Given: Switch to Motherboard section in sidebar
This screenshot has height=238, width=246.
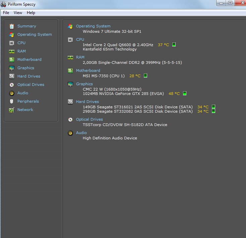Looking at the screenshot, I should tap(29, 59).
